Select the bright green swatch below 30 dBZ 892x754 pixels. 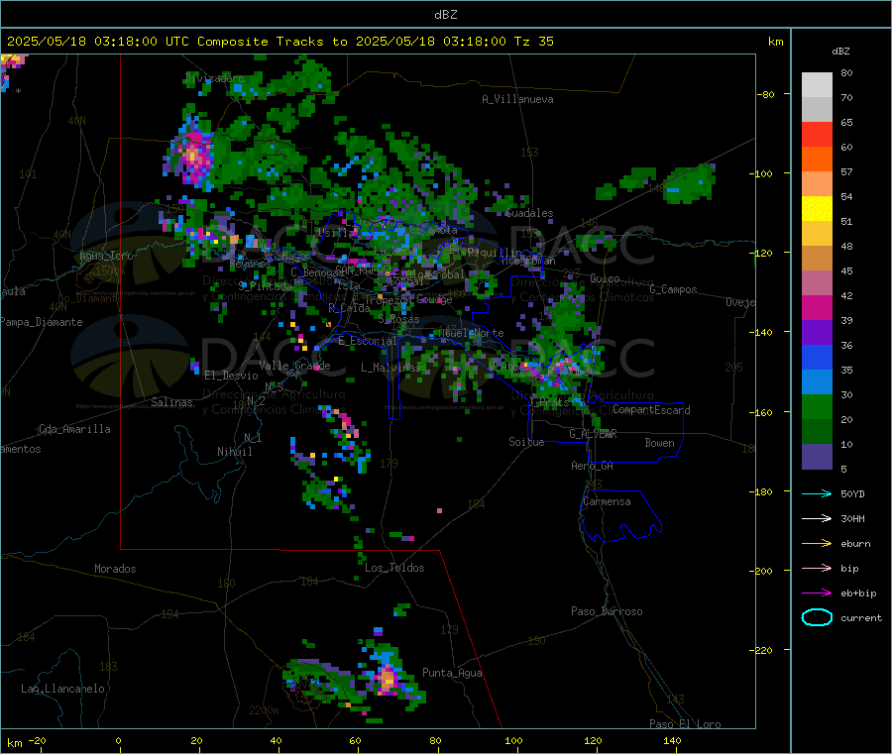point(817,406)
